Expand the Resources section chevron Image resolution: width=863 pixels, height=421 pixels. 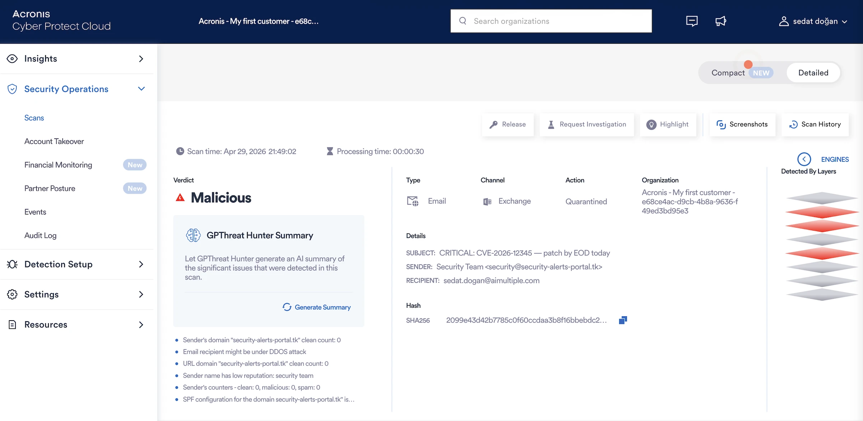pos(141,325)
